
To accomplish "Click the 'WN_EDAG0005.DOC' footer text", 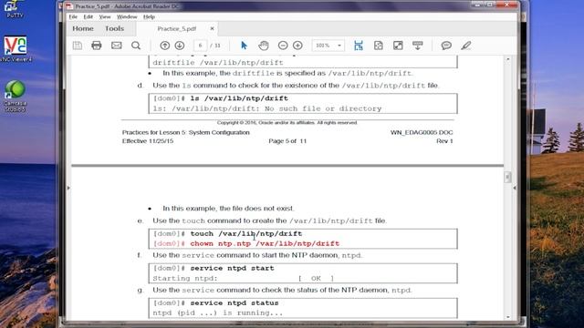I will tap(422, 132).
